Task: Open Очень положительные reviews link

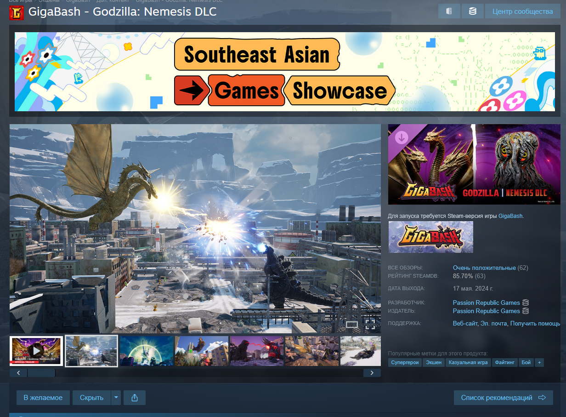Action: pyautogui.click(x=484, y=268)
